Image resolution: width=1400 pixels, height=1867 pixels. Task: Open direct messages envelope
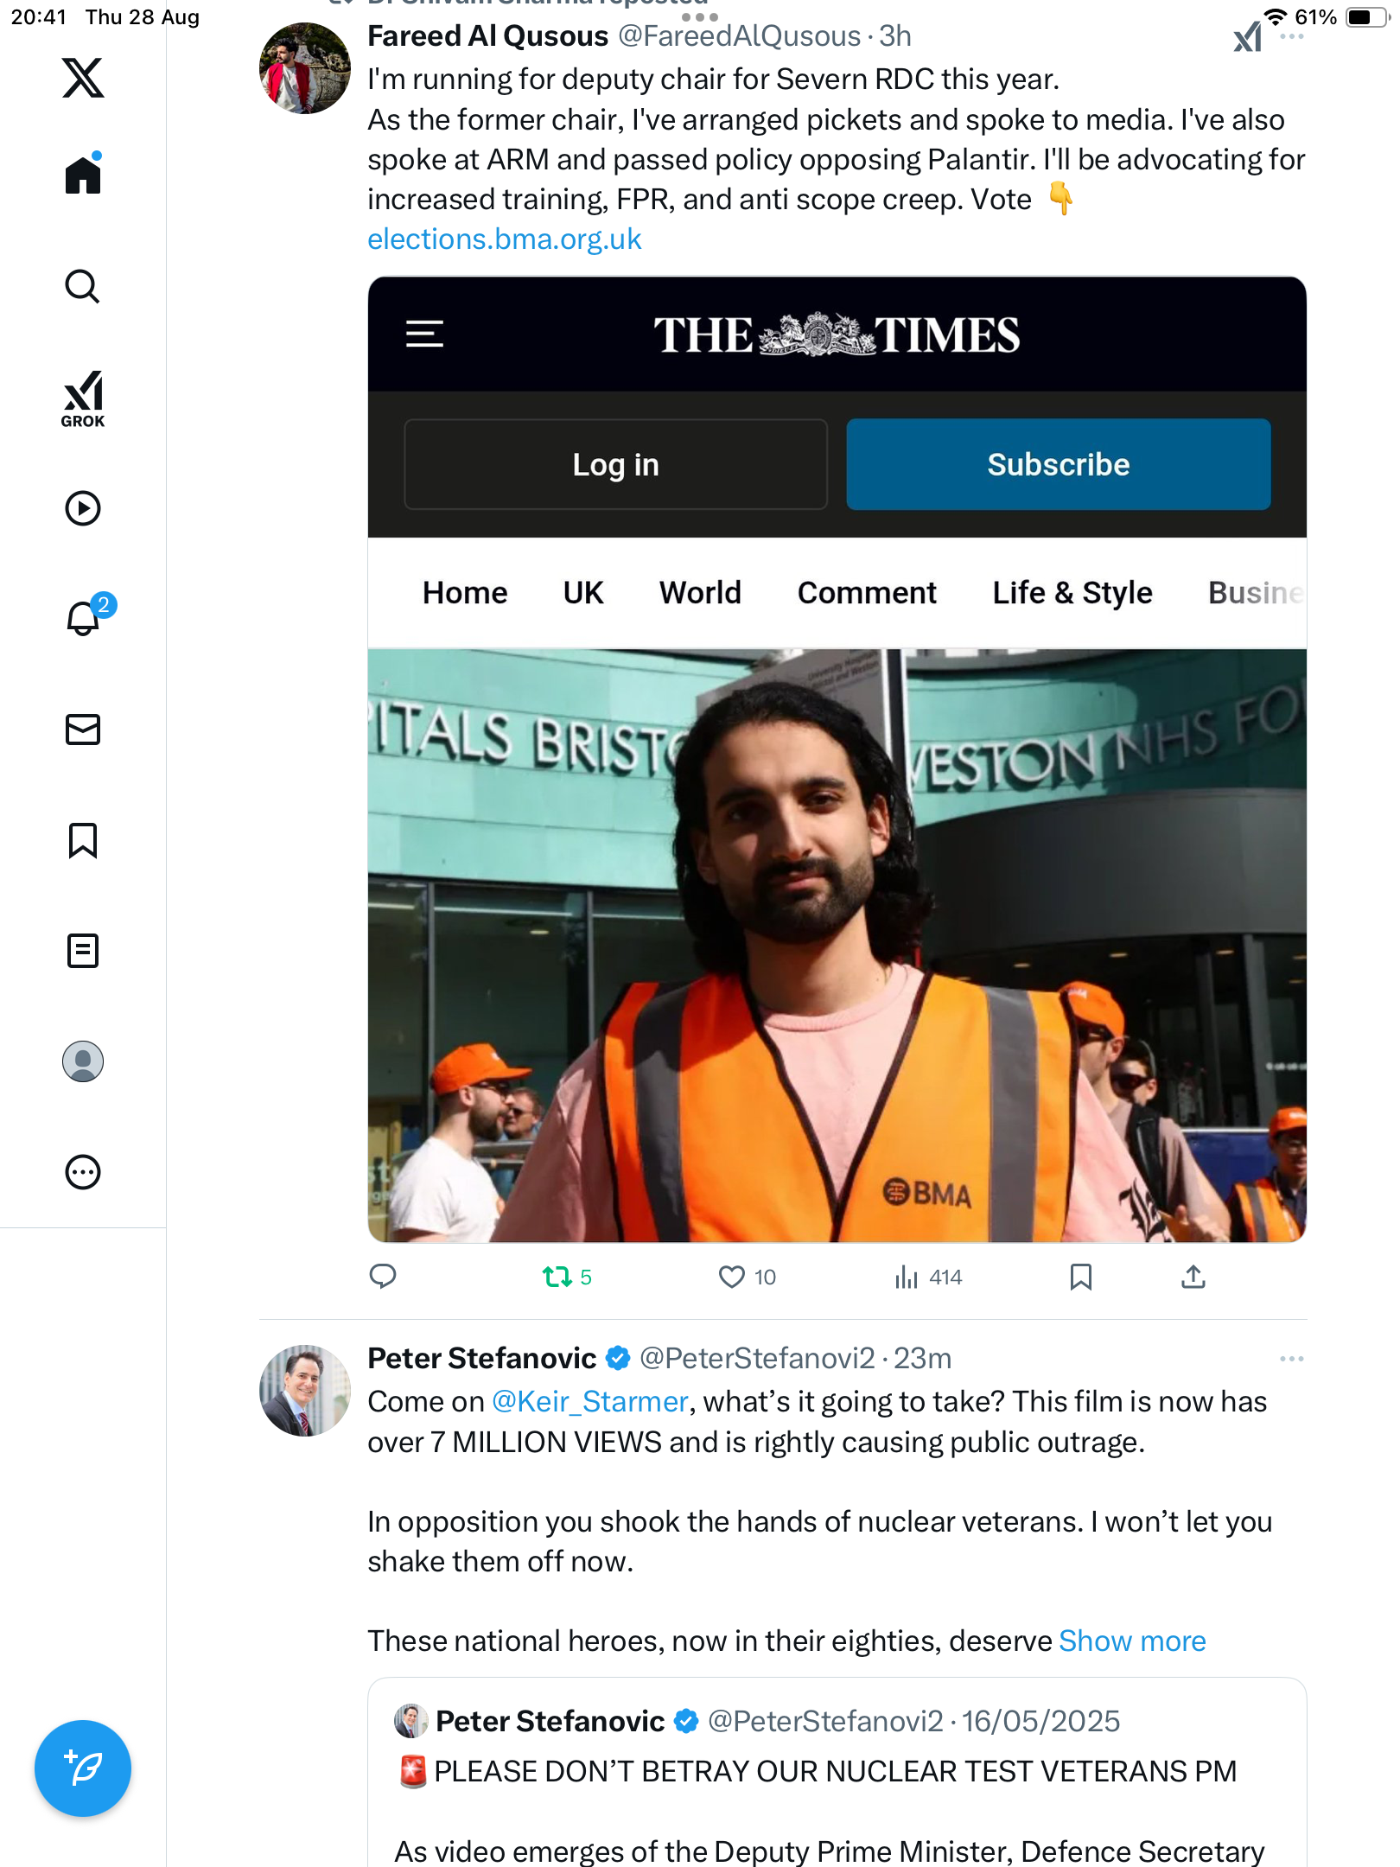point(83,730)
